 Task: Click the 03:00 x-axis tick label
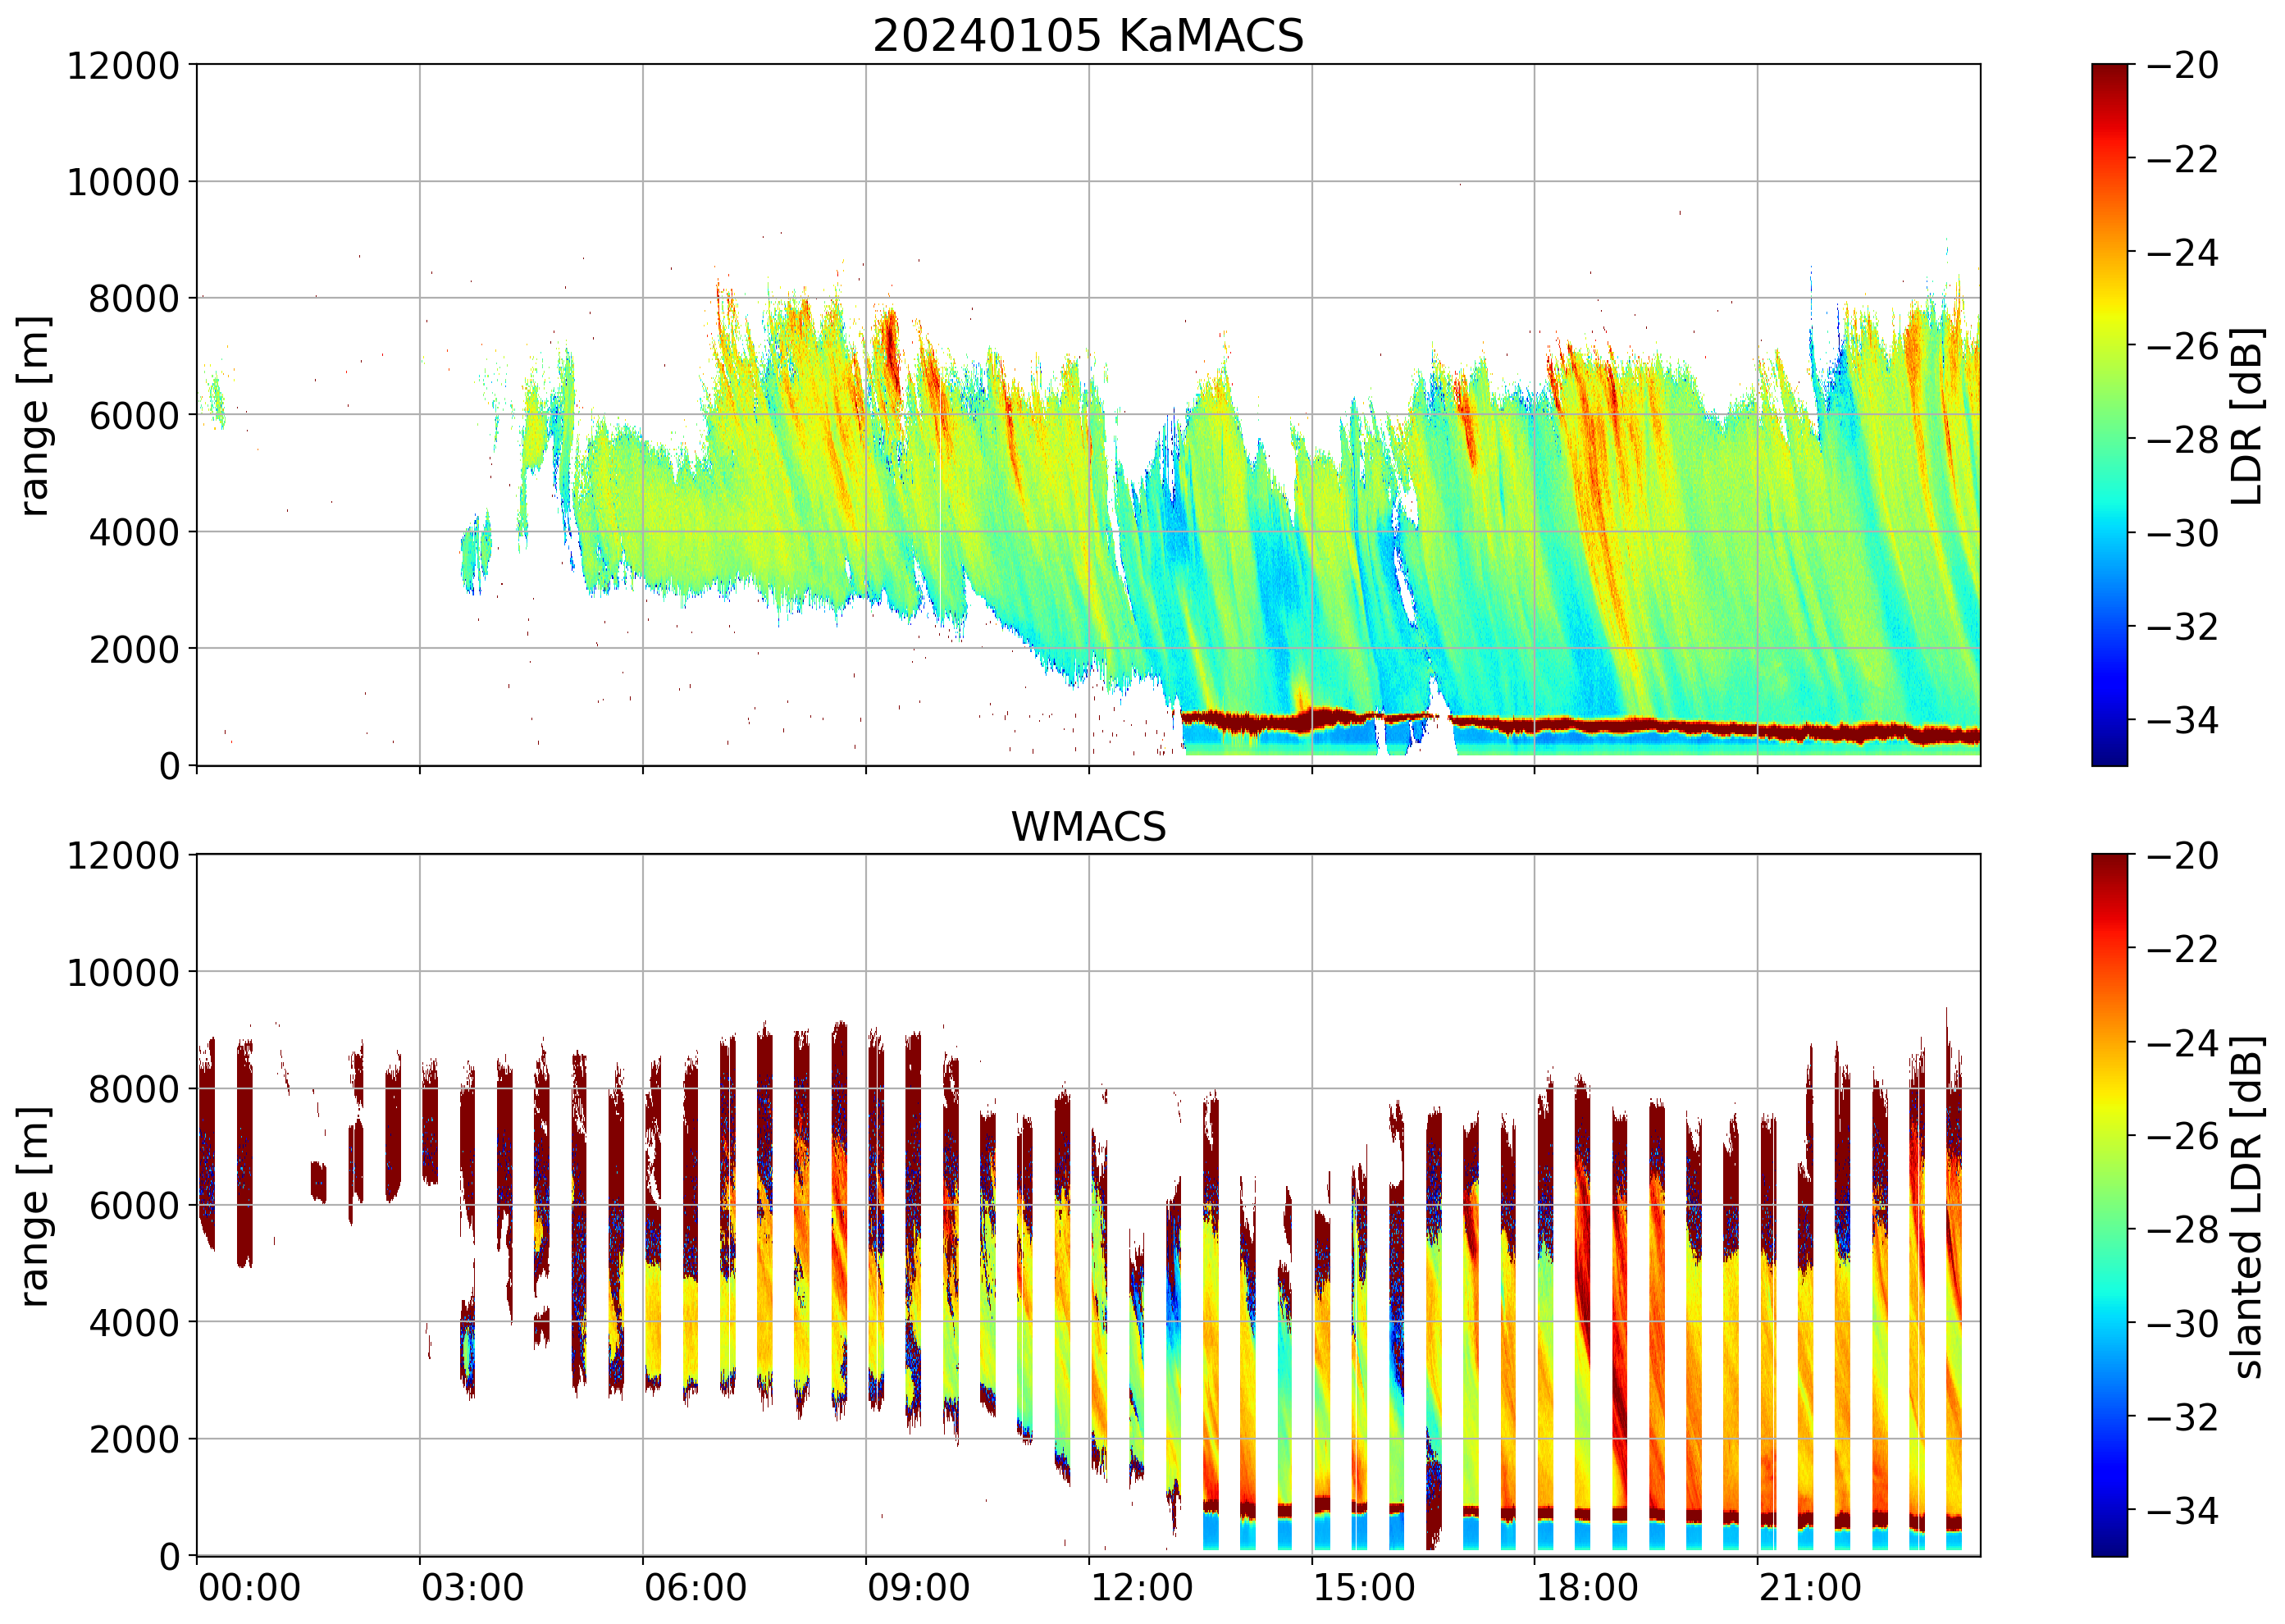coord(472,1588)
